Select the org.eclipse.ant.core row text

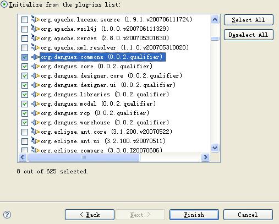tap(106, 132)
